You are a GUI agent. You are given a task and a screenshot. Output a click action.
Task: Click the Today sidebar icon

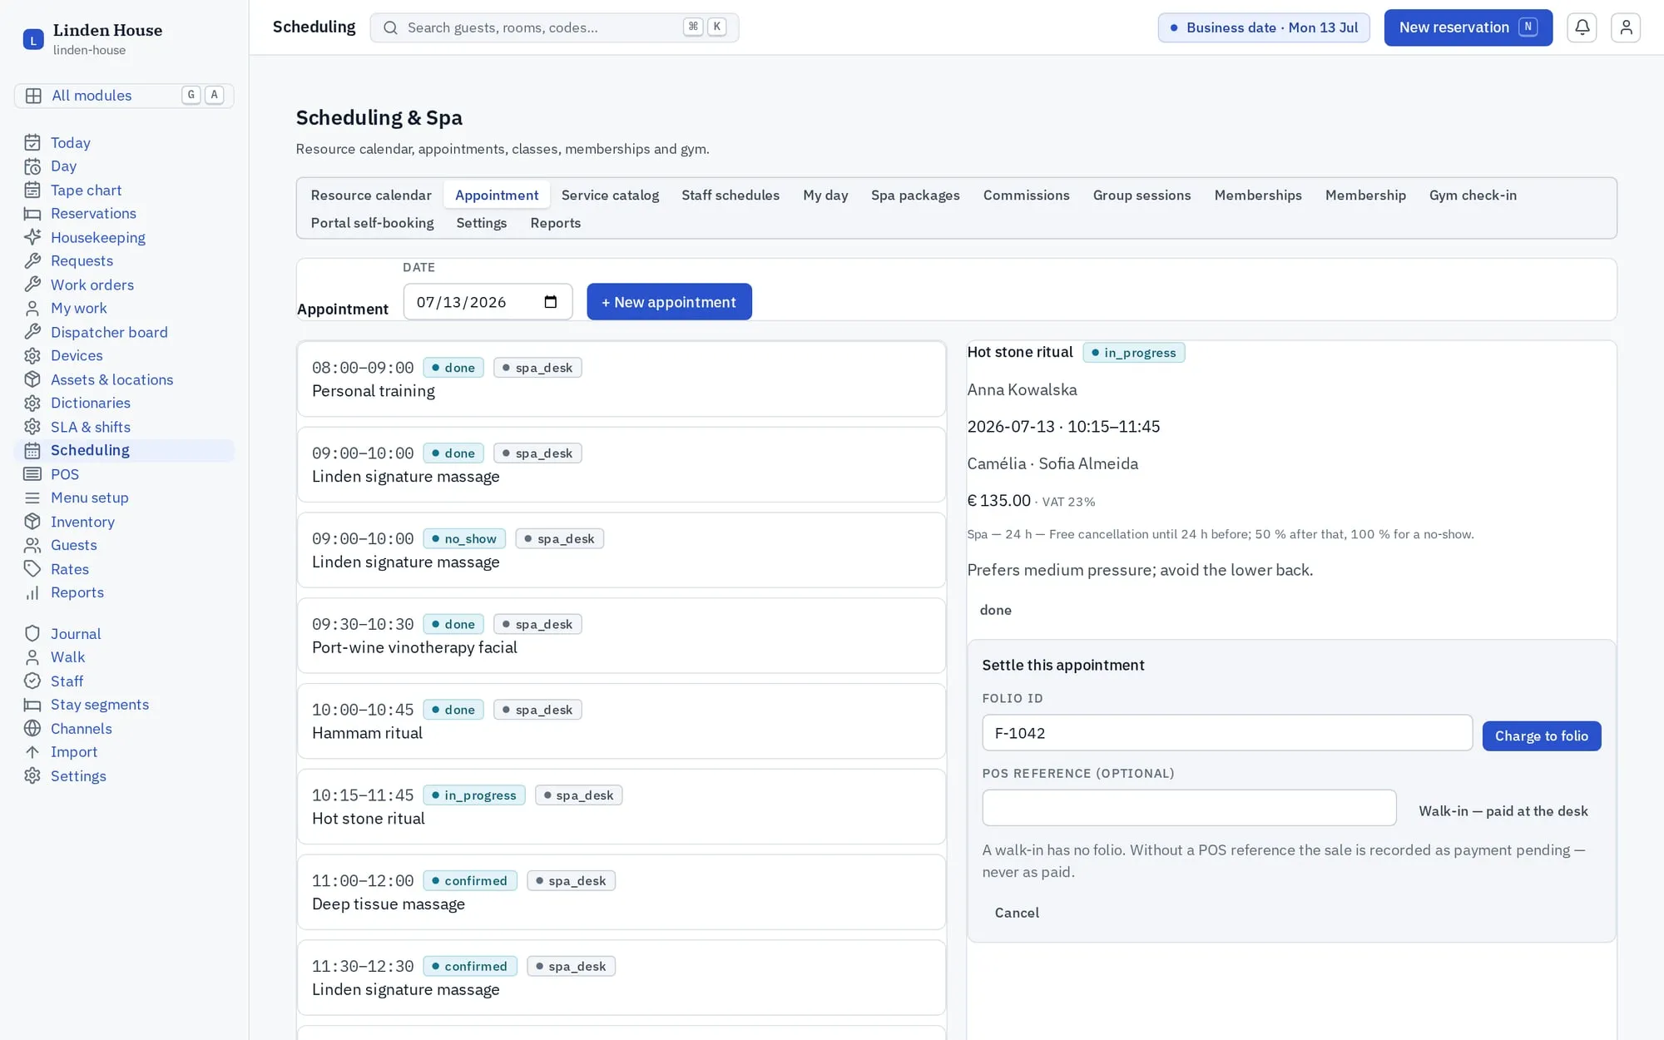pos(32,143)
